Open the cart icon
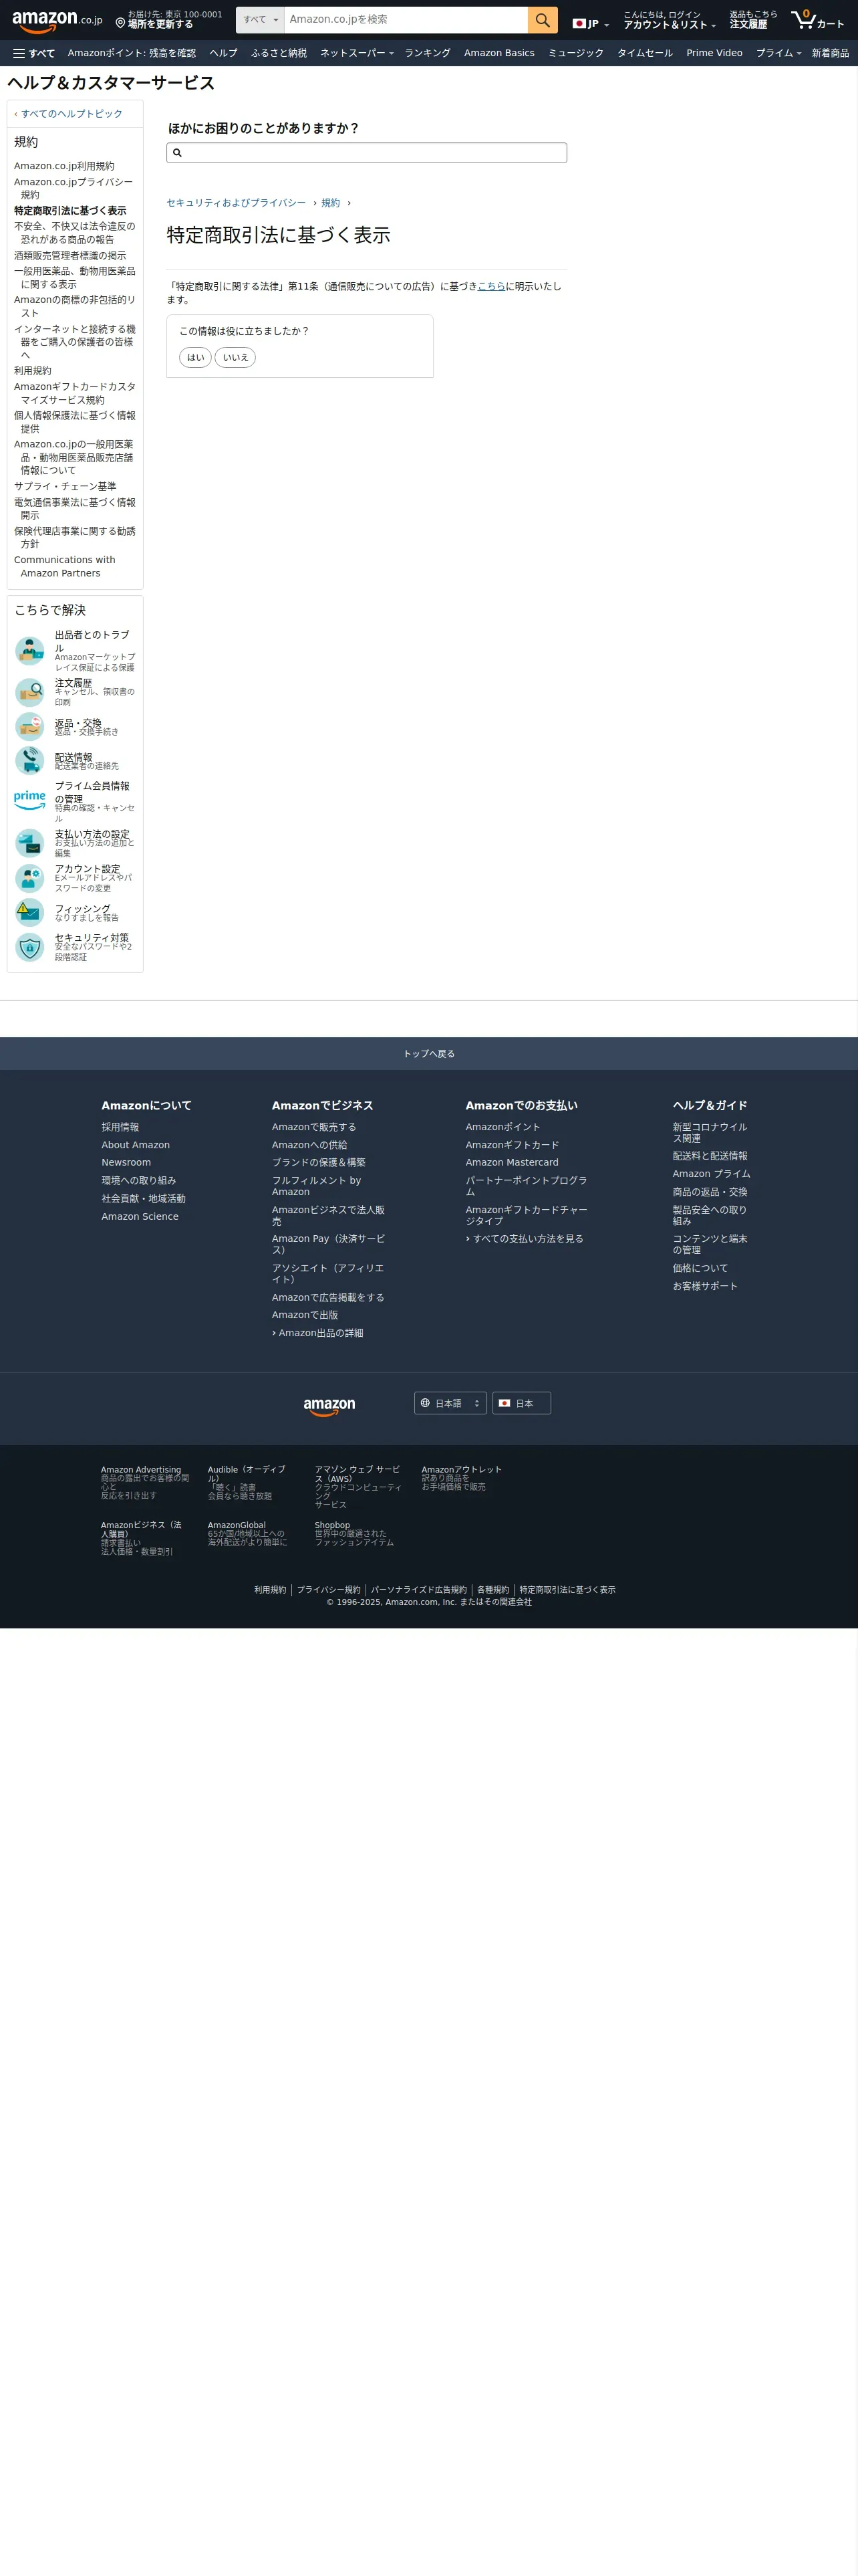 (803, 20)
